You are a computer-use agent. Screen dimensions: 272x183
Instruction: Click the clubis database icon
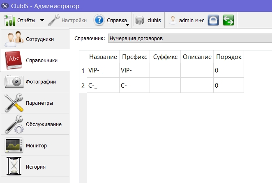click(x=140, y=20)
